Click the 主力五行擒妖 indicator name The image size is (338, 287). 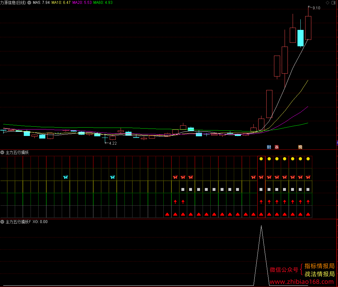point(17,153)
